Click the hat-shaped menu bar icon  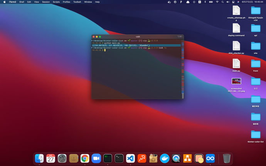pyautogui.click(x=188, y=2)
